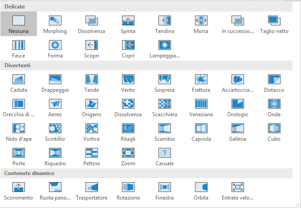Select the Casuale random transition
This screenshot has height=208, width=301.
point(164,156)
